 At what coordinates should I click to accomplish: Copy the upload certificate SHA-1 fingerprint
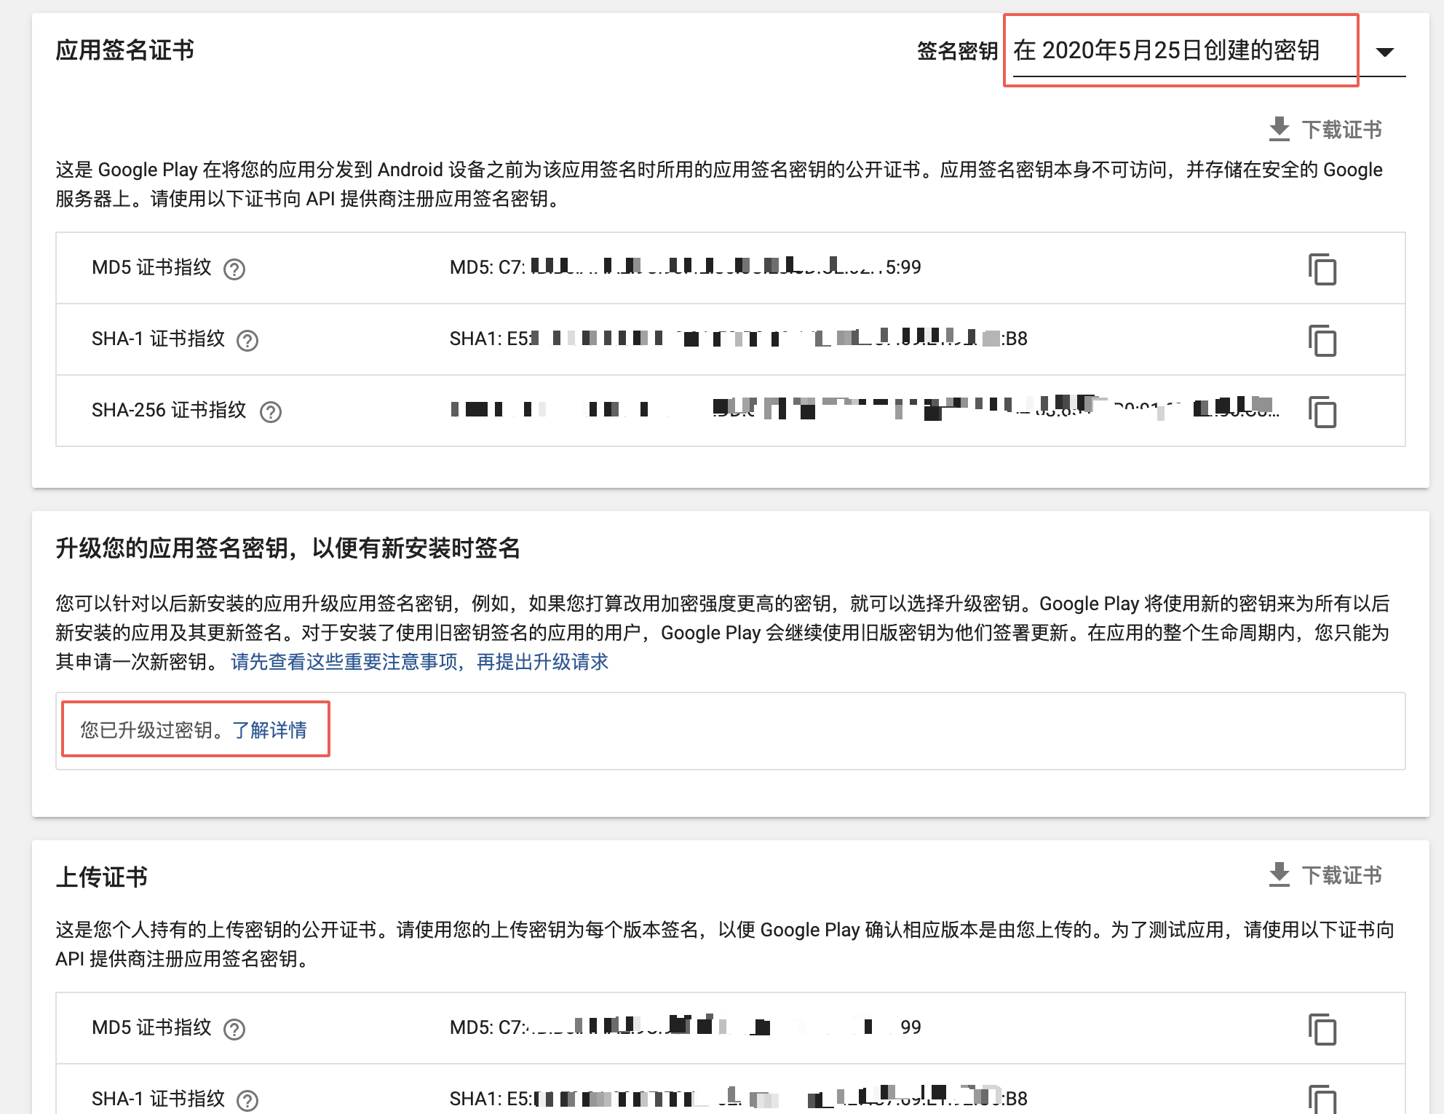click(x=1322, y=1099)
